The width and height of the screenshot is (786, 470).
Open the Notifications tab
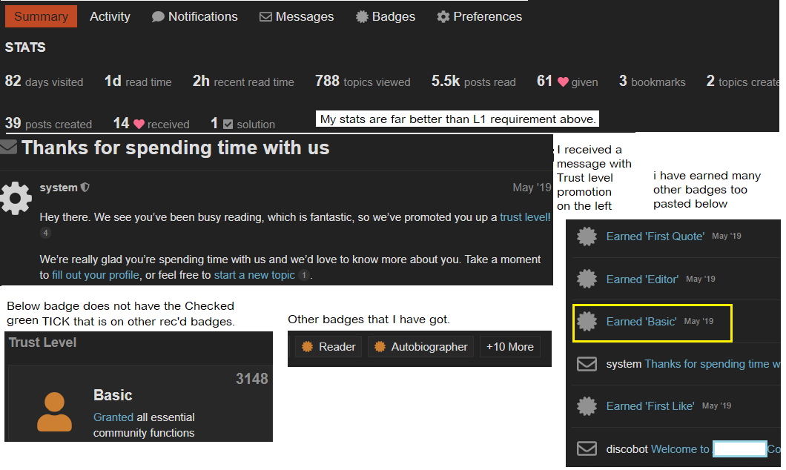pyautogui.click(x=194, y=16)
